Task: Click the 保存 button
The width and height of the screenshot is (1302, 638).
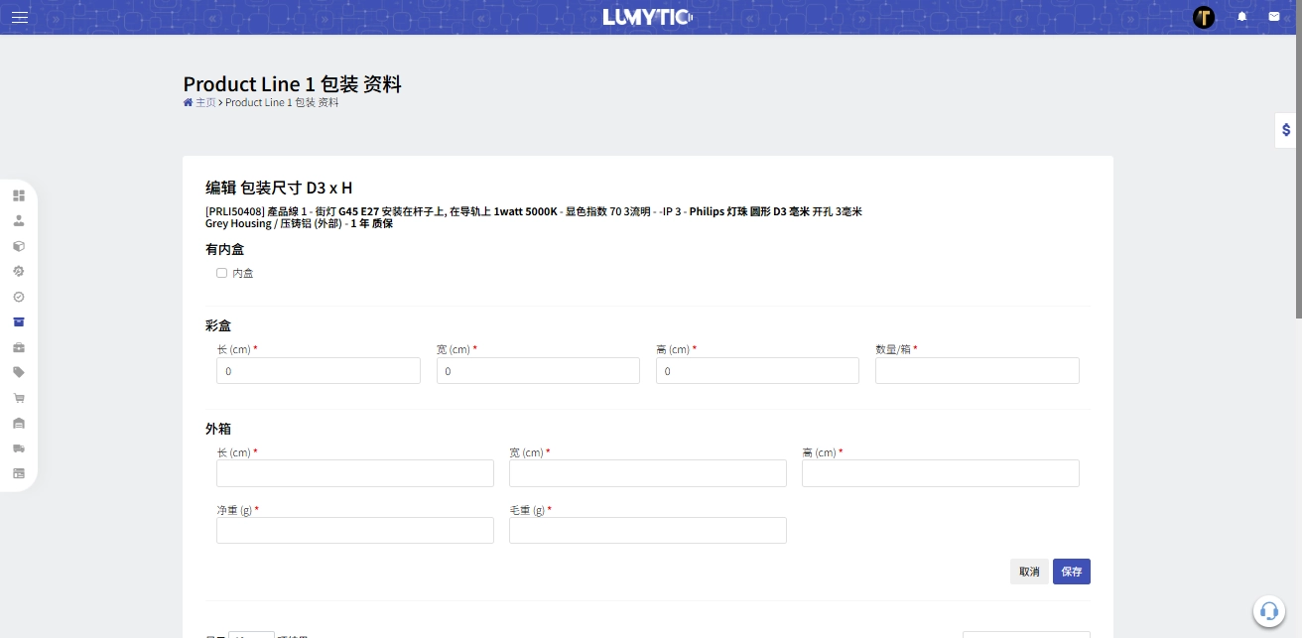Action: pos(1071,572)
